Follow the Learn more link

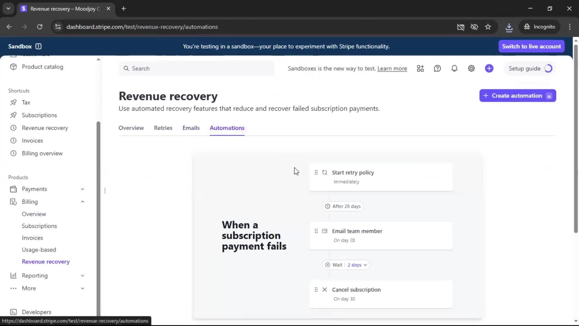pyautogui.click(x=392, y=69)
